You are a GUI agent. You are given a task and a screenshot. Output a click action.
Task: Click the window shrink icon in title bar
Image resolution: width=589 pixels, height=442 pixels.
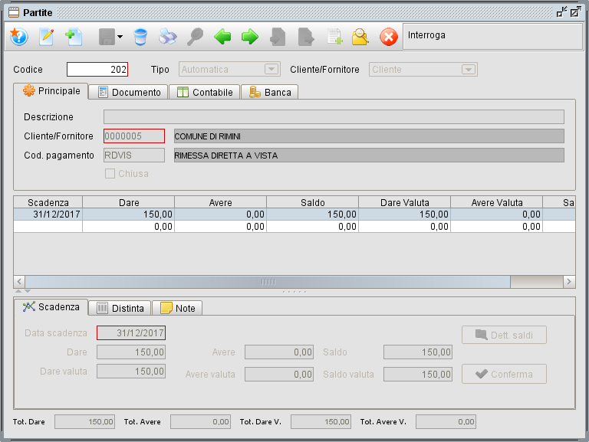[561, 12]
